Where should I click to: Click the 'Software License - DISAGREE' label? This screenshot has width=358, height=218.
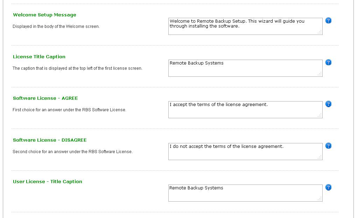pos(50,140)
